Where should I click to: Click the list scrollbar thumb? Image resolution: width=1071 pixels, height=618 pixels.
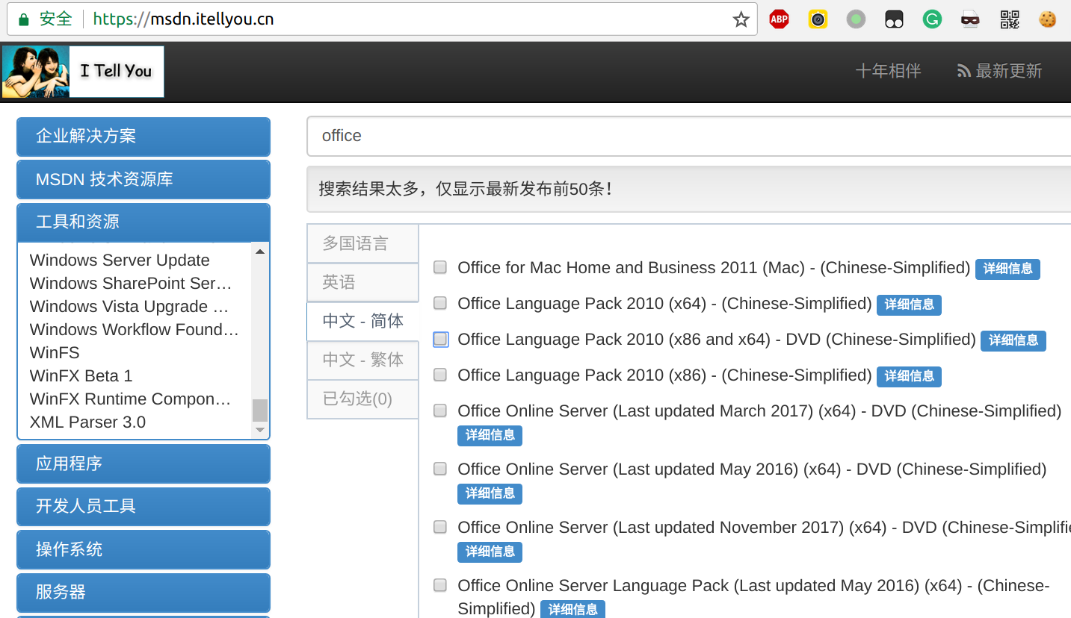(x=260, y=411)
